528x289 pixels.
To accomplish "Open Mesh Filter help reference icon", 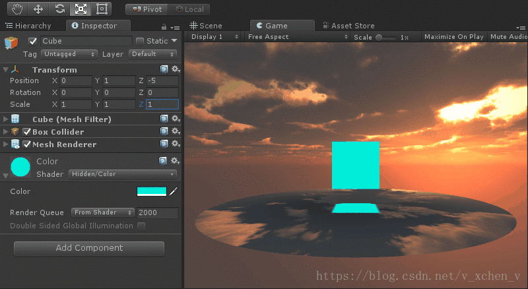I will [x=164, y=119].
